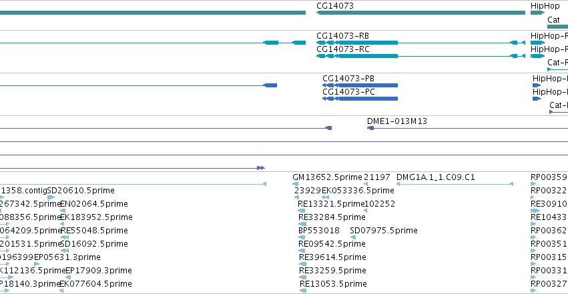This screenshot has width=568, height=294.
Task: Select protein CG14073-PC label
Action: pyautogui.click(x=348, y=92)
